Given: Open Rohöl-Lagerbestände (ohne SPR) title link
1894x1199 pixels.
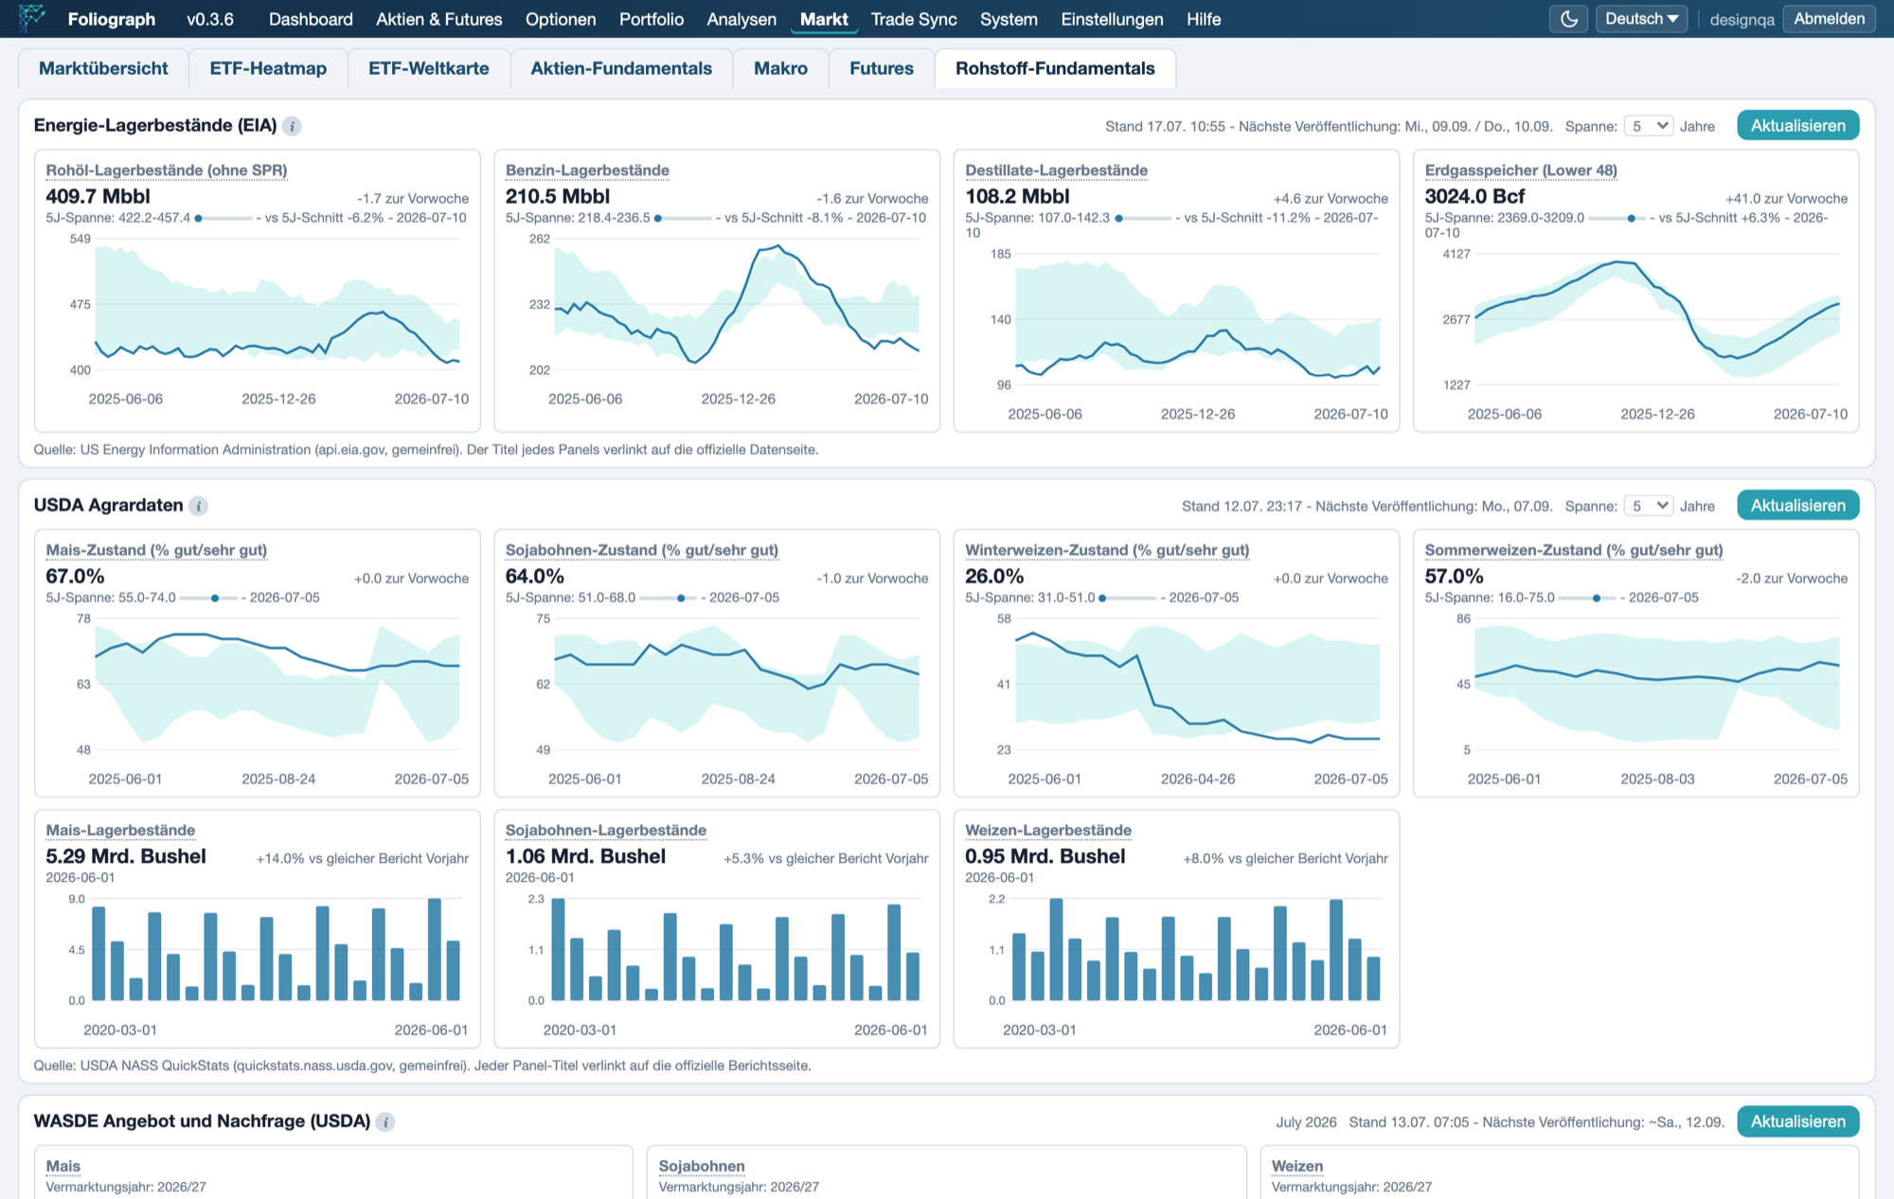Looking at the screenshot, I should click(x=167, y=170).
